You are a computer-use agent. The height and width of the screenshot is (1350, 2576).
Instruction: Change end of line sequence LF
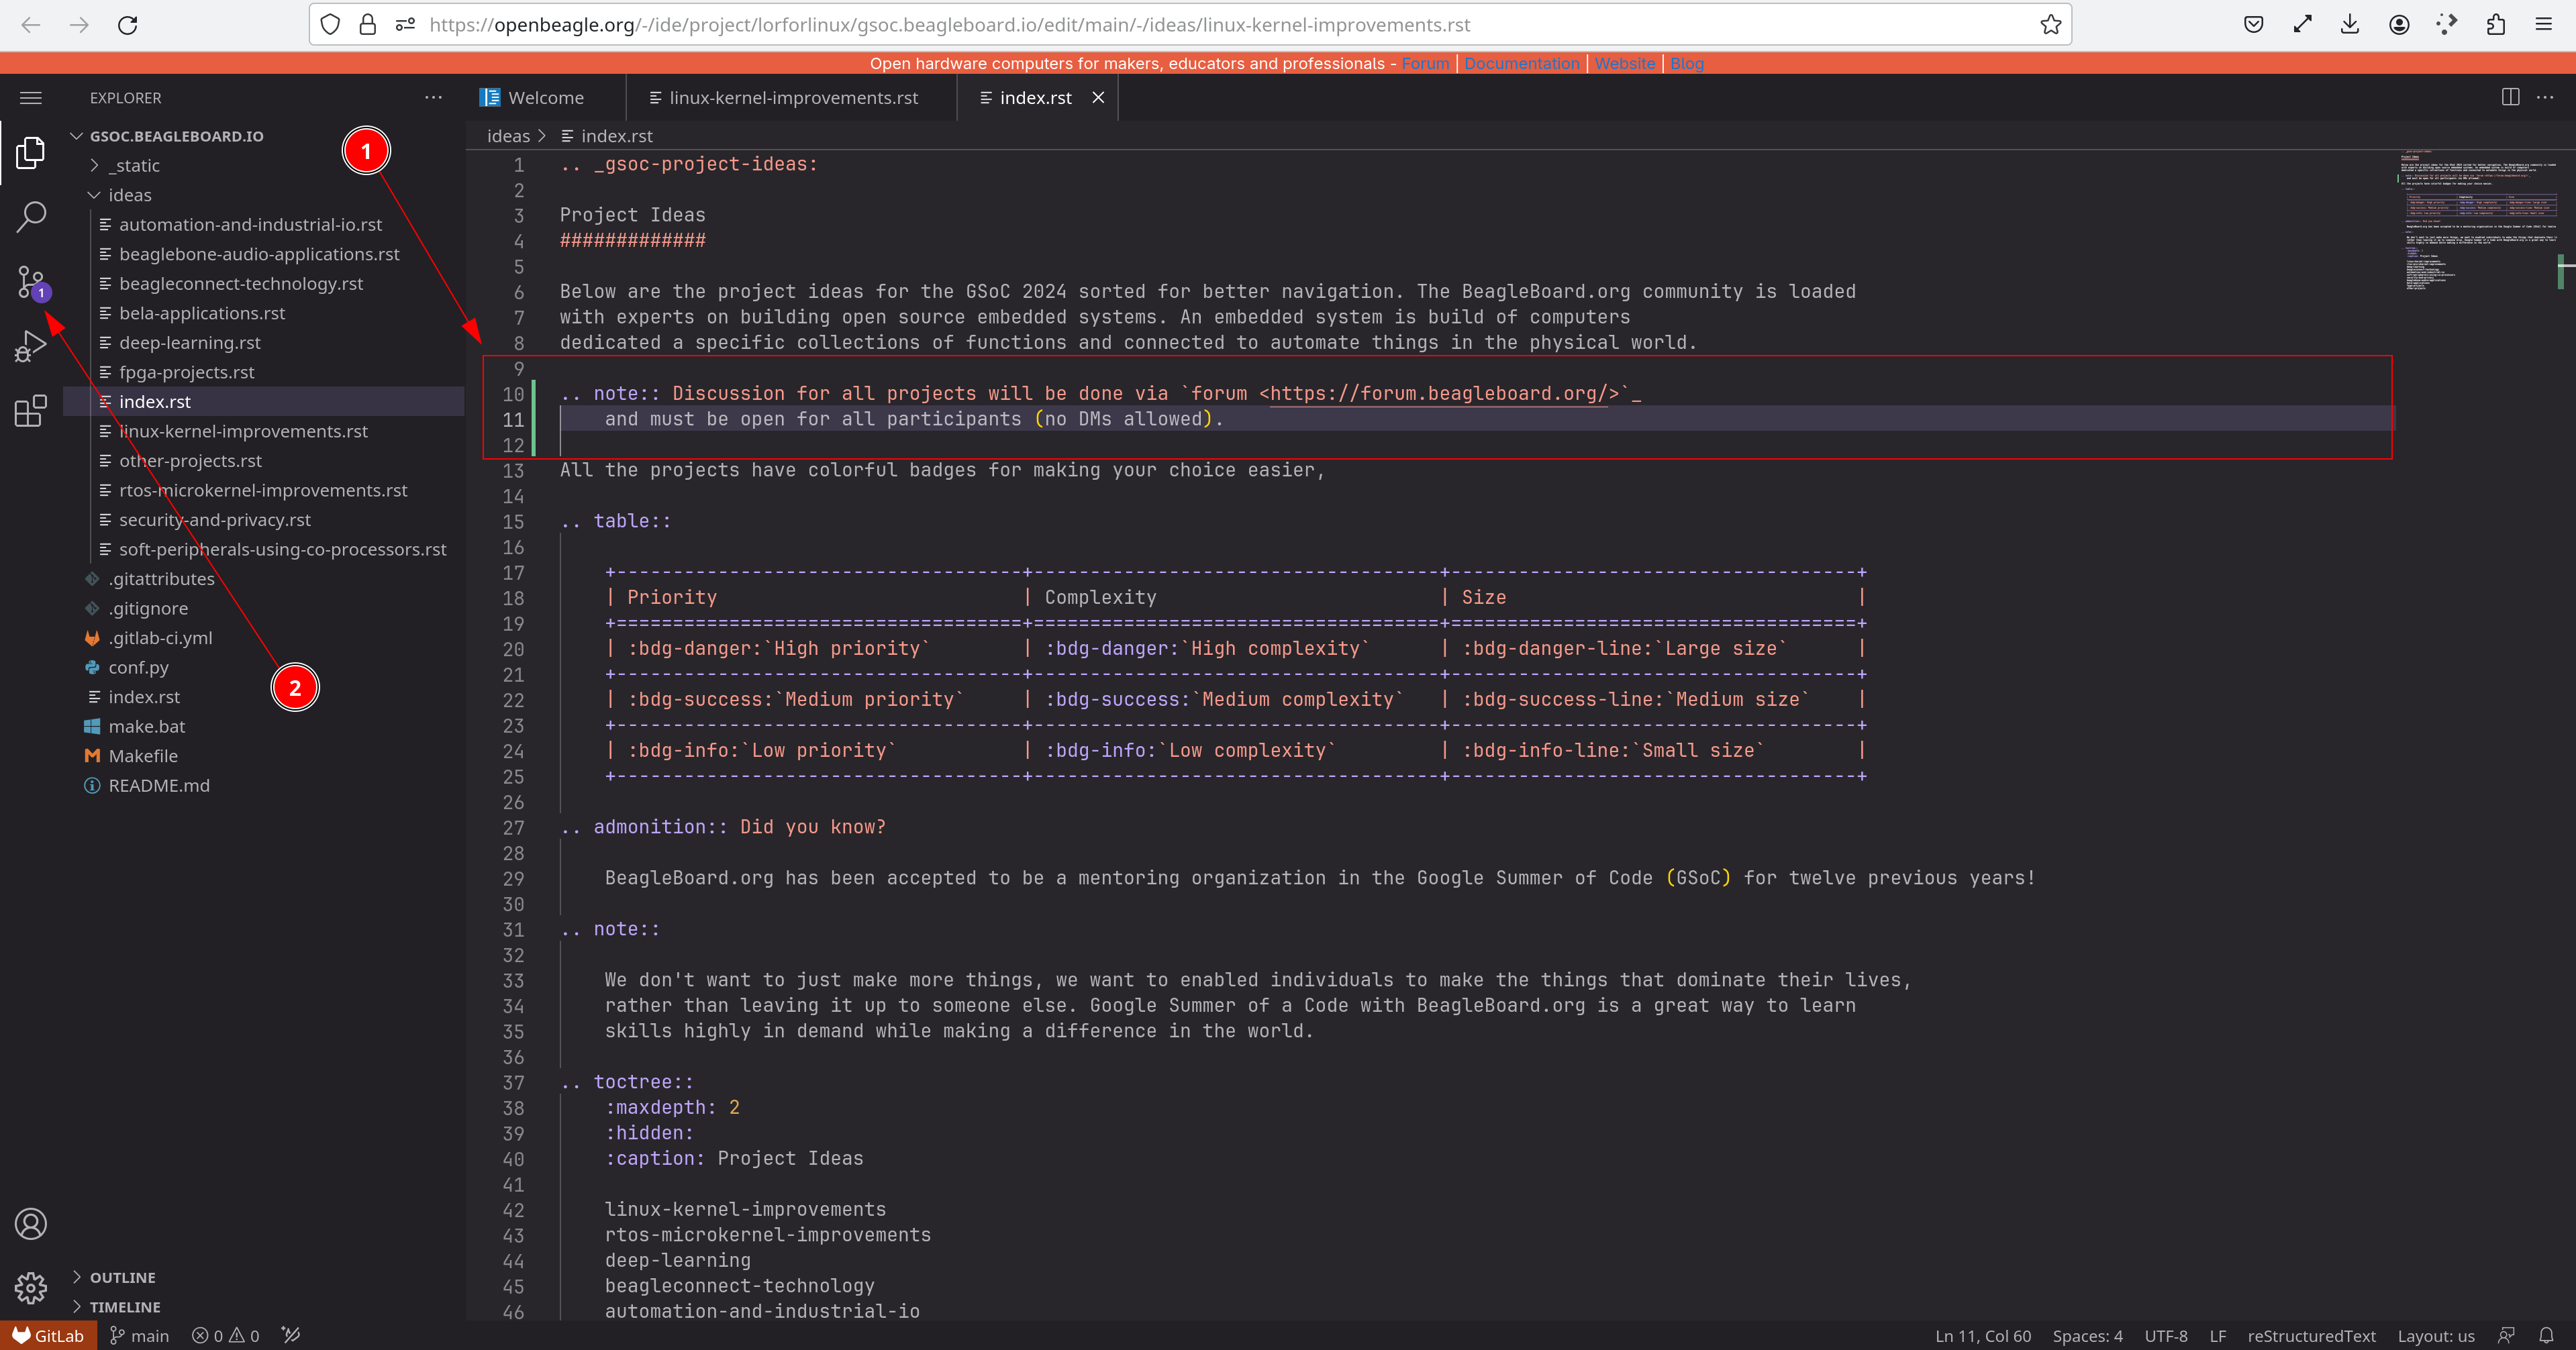click(2217, 1336)
